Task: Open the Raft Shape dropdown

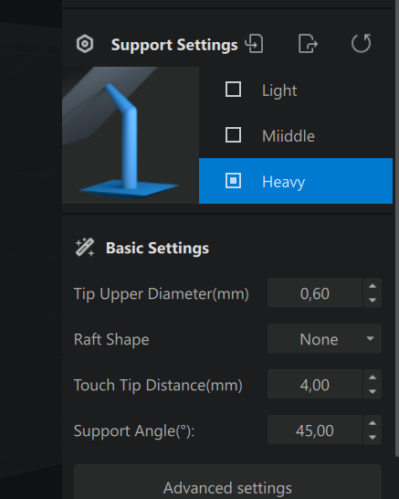Action: [324, 338]
